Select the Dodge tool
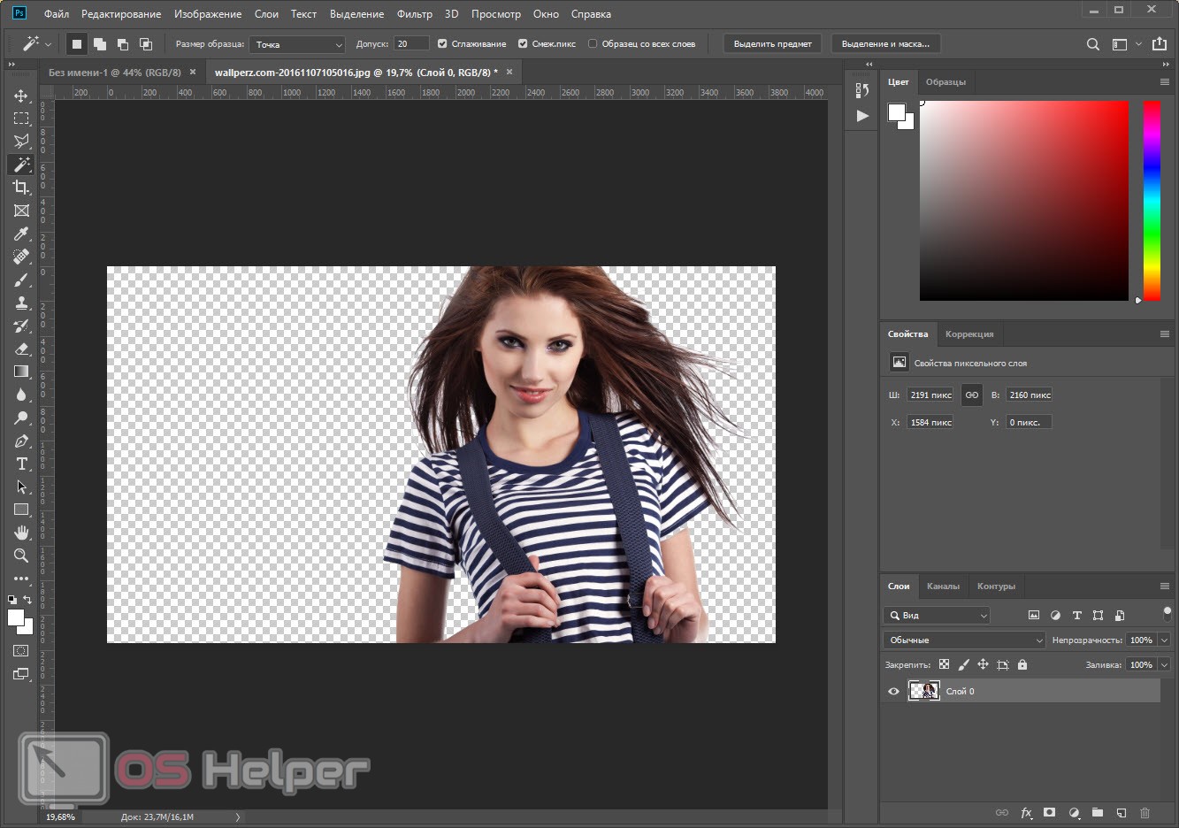Image resolution: width=1179 pixels, height=828 pixels. pos(21,418)
